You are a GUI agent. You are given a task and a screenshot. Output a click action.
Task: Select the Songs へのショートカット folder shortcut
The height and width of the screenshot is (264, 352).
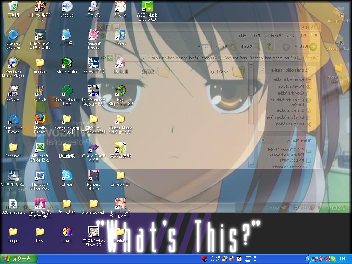click(x=67, y=124)
